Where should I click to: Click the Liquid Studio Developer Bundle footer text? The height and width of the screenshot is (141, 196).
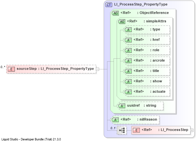point(31,139)
